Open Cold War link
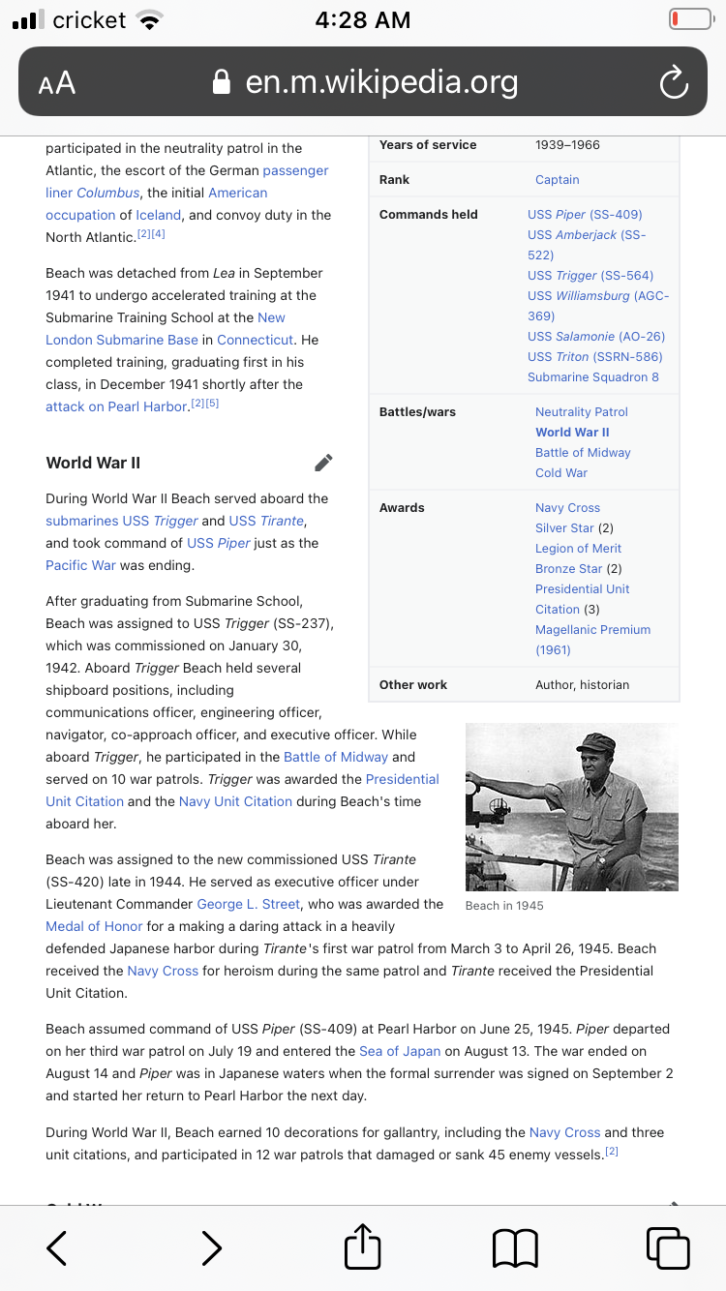The height and width of the screenshot is (1291, 726). click(561, 473)
